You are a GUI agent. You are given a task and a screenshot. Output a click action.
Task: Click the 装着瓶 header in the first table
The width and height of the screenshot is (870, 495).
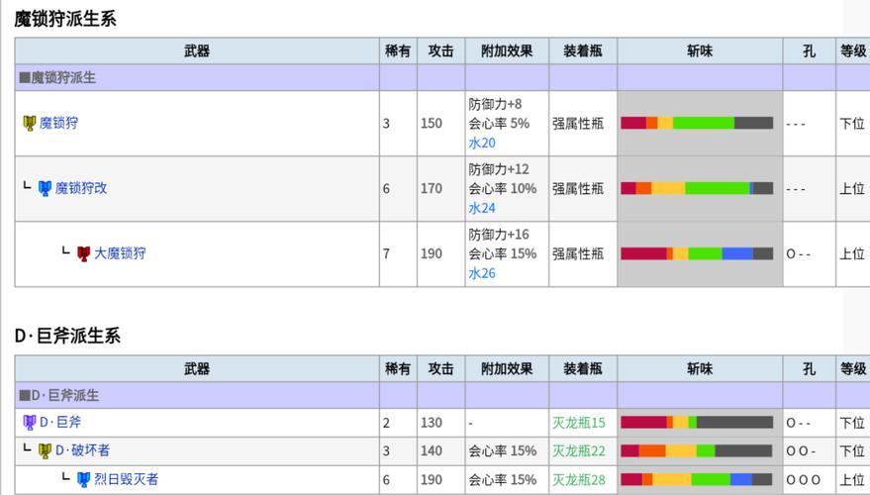[583, 51]
